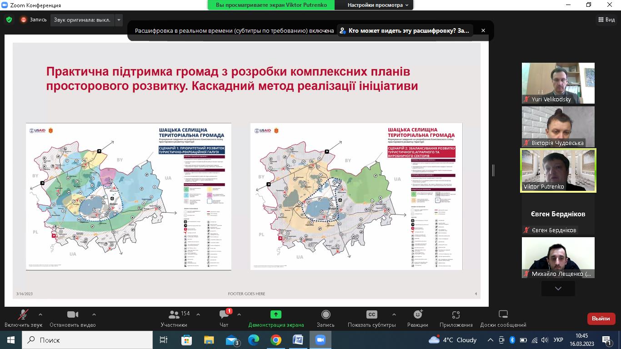
Task: Expand the video options arrow beside camera
Action: [94, 314]
